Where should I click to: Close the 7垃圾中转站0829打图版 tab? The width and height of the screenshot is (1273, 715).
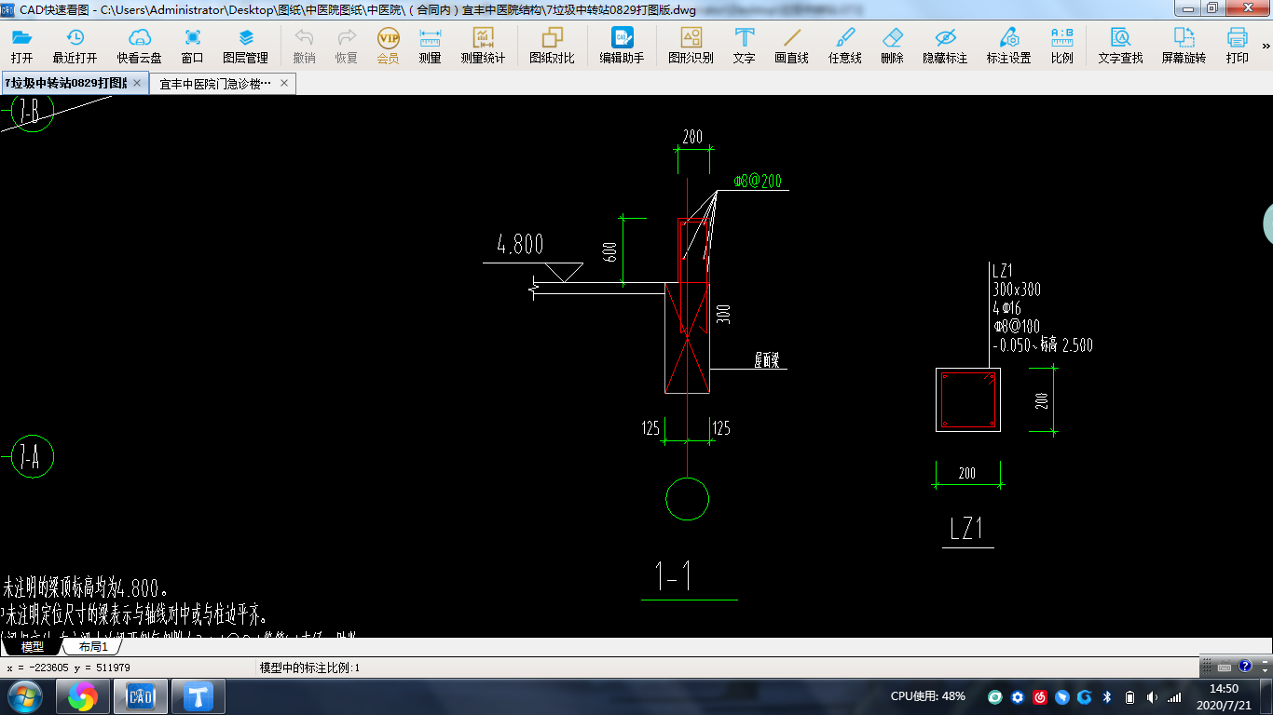click(x=137, y=83)
